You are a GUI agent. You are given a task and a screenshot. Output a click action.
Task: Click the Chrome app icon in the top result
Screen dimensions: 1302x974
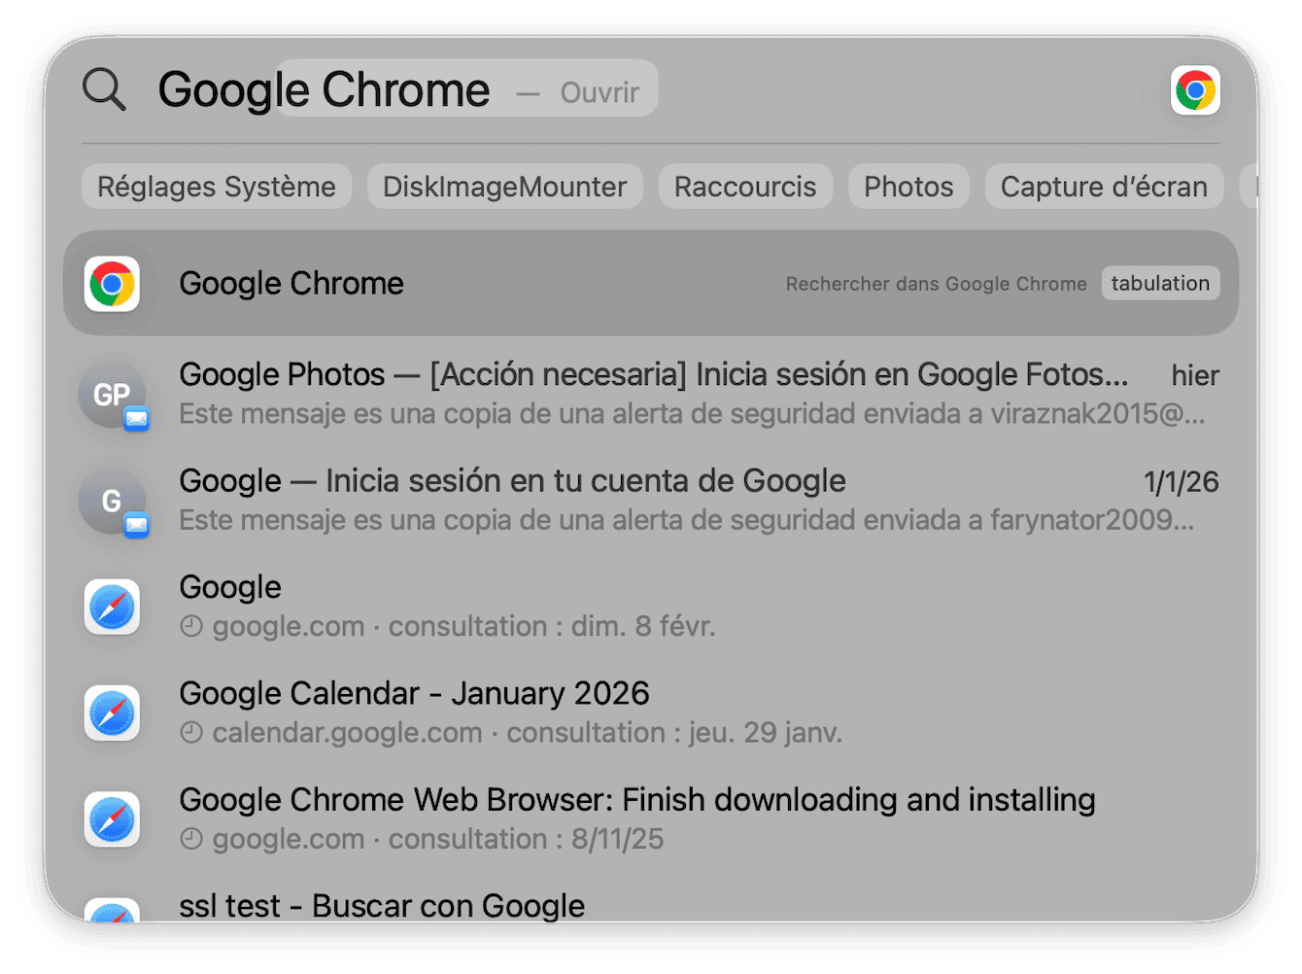(112, 284)
